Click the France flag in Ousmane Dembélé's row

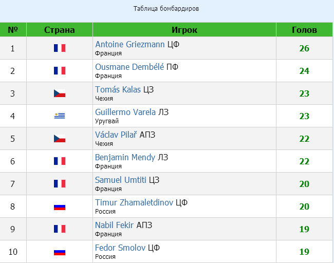60,71
